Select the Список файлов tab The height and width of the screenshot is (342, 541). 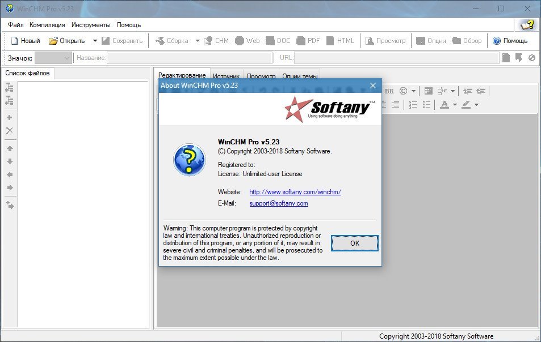[x=27, y=73]
